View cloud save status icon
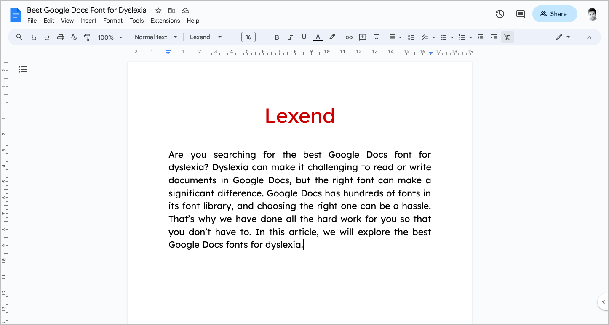Viewport: 609px width, 325px height. tap(185, 11)
